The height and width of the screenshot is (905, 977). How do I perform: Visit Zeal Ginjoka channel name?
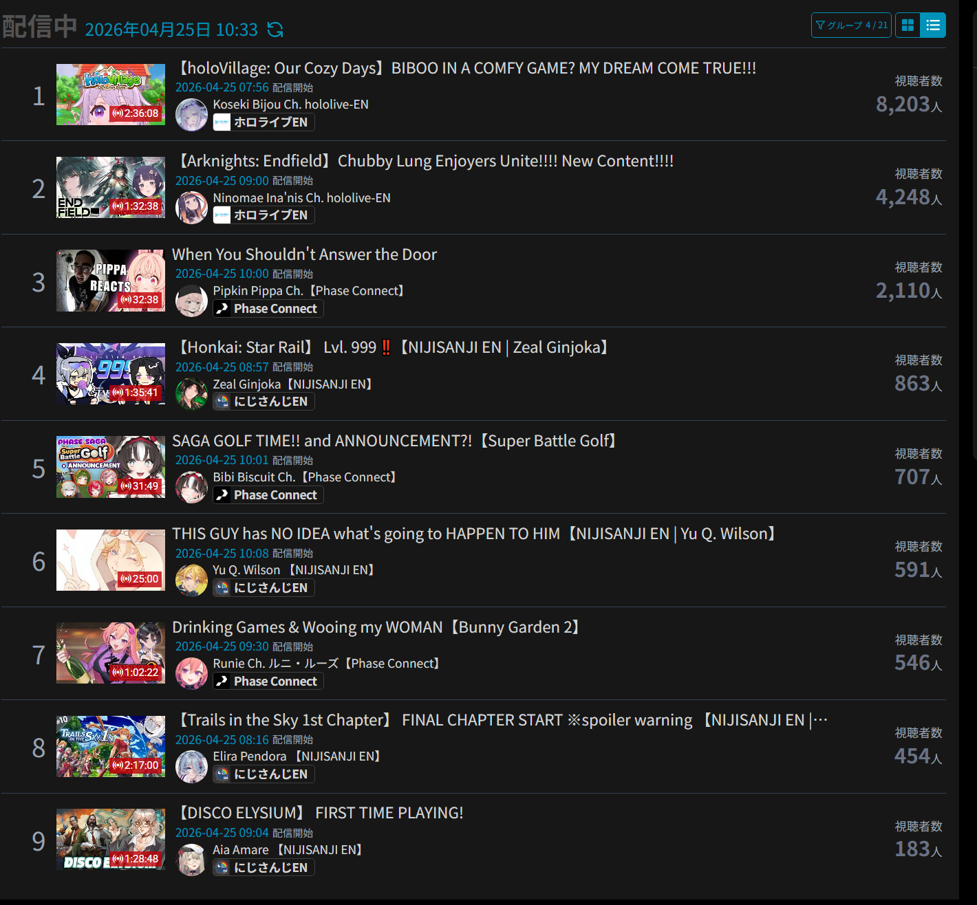pyautogui.click(x=293, y=384)
